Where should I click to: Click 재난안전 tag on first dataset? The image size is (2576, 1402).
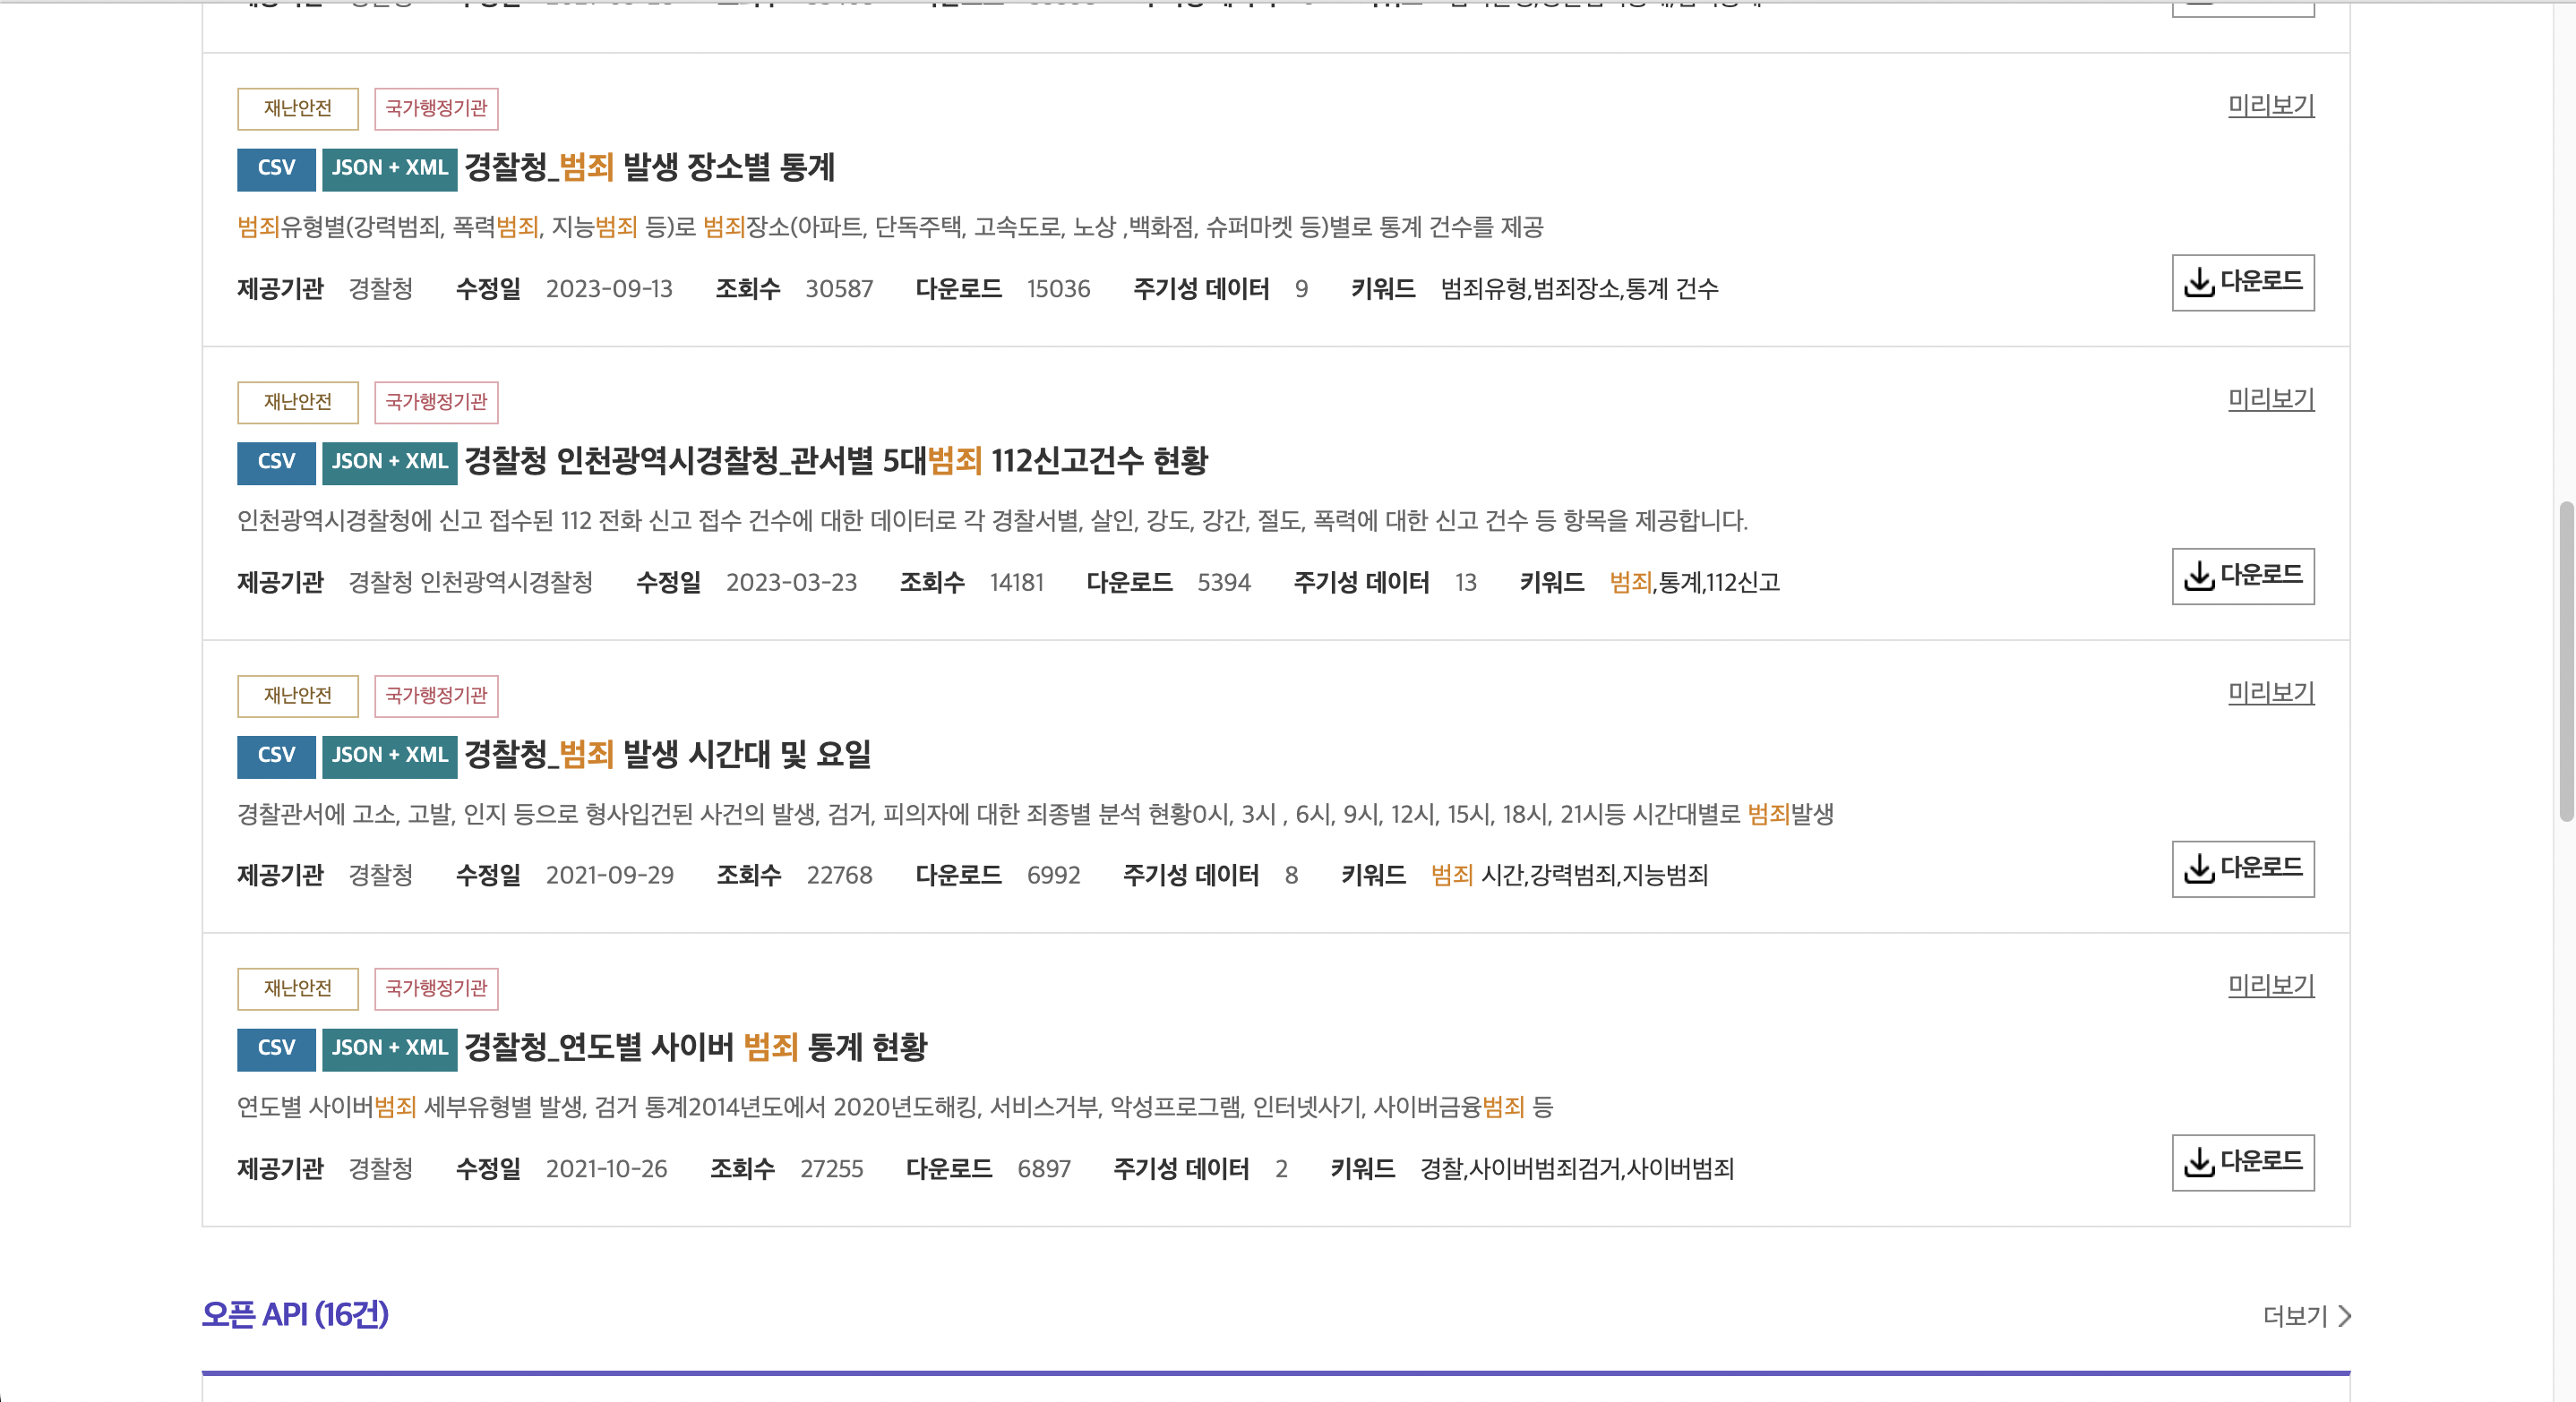pyautogui.click(x=297, y=109)
